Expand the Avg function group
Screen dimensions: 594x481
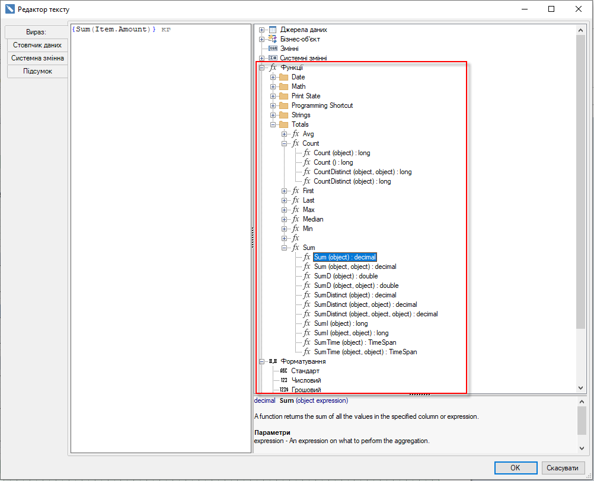tap(284, 134)
